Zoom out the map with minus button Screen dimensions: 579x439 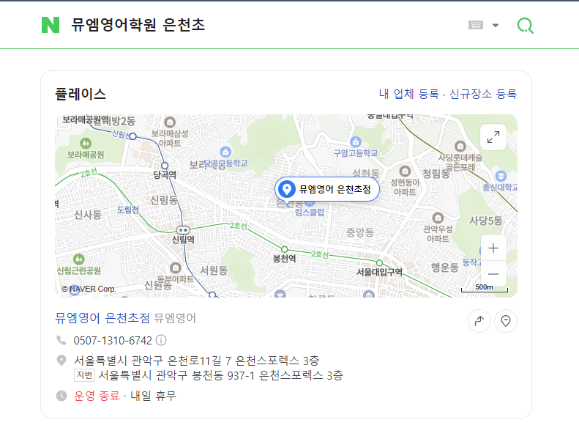(493, 274)
